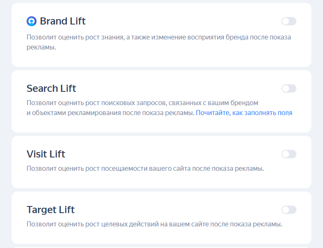Click 'связанных с вашим брендом' in Search Lift text
This screenshot has width=323, height=248.
coord(213,103)
